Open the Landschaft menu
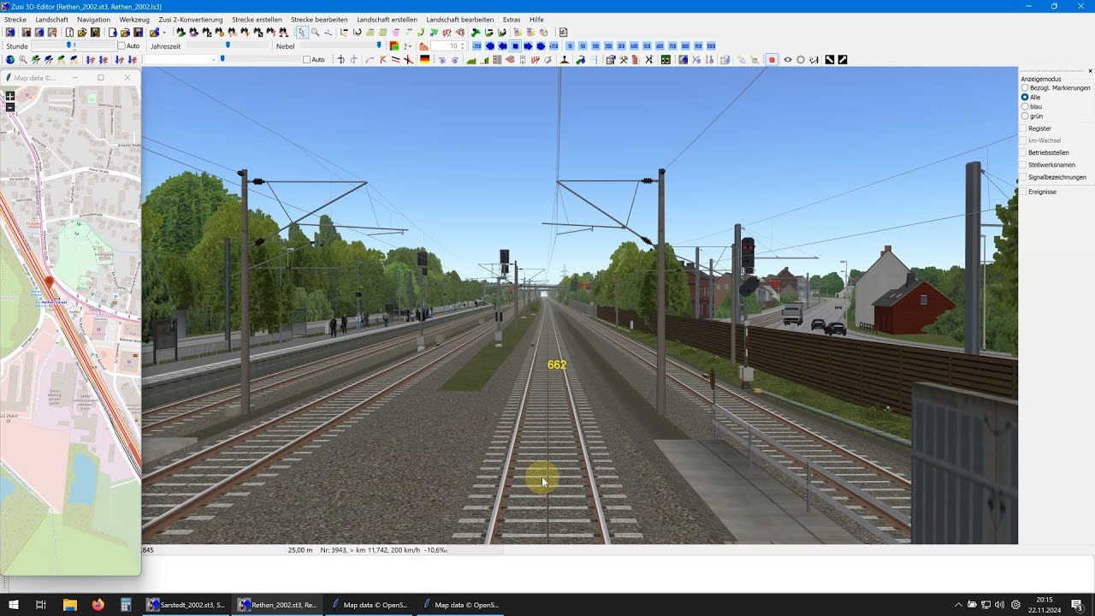Viewport: 1095px width, 616px height. click(52, 19)
